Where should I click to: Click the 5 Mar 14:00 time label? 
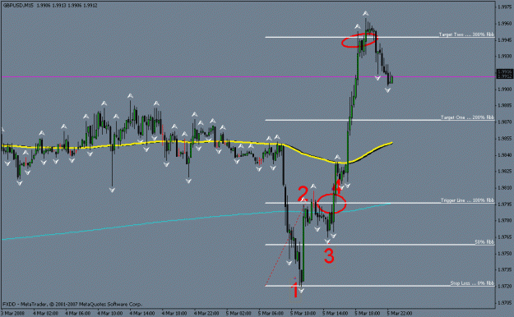pos(335,314)
